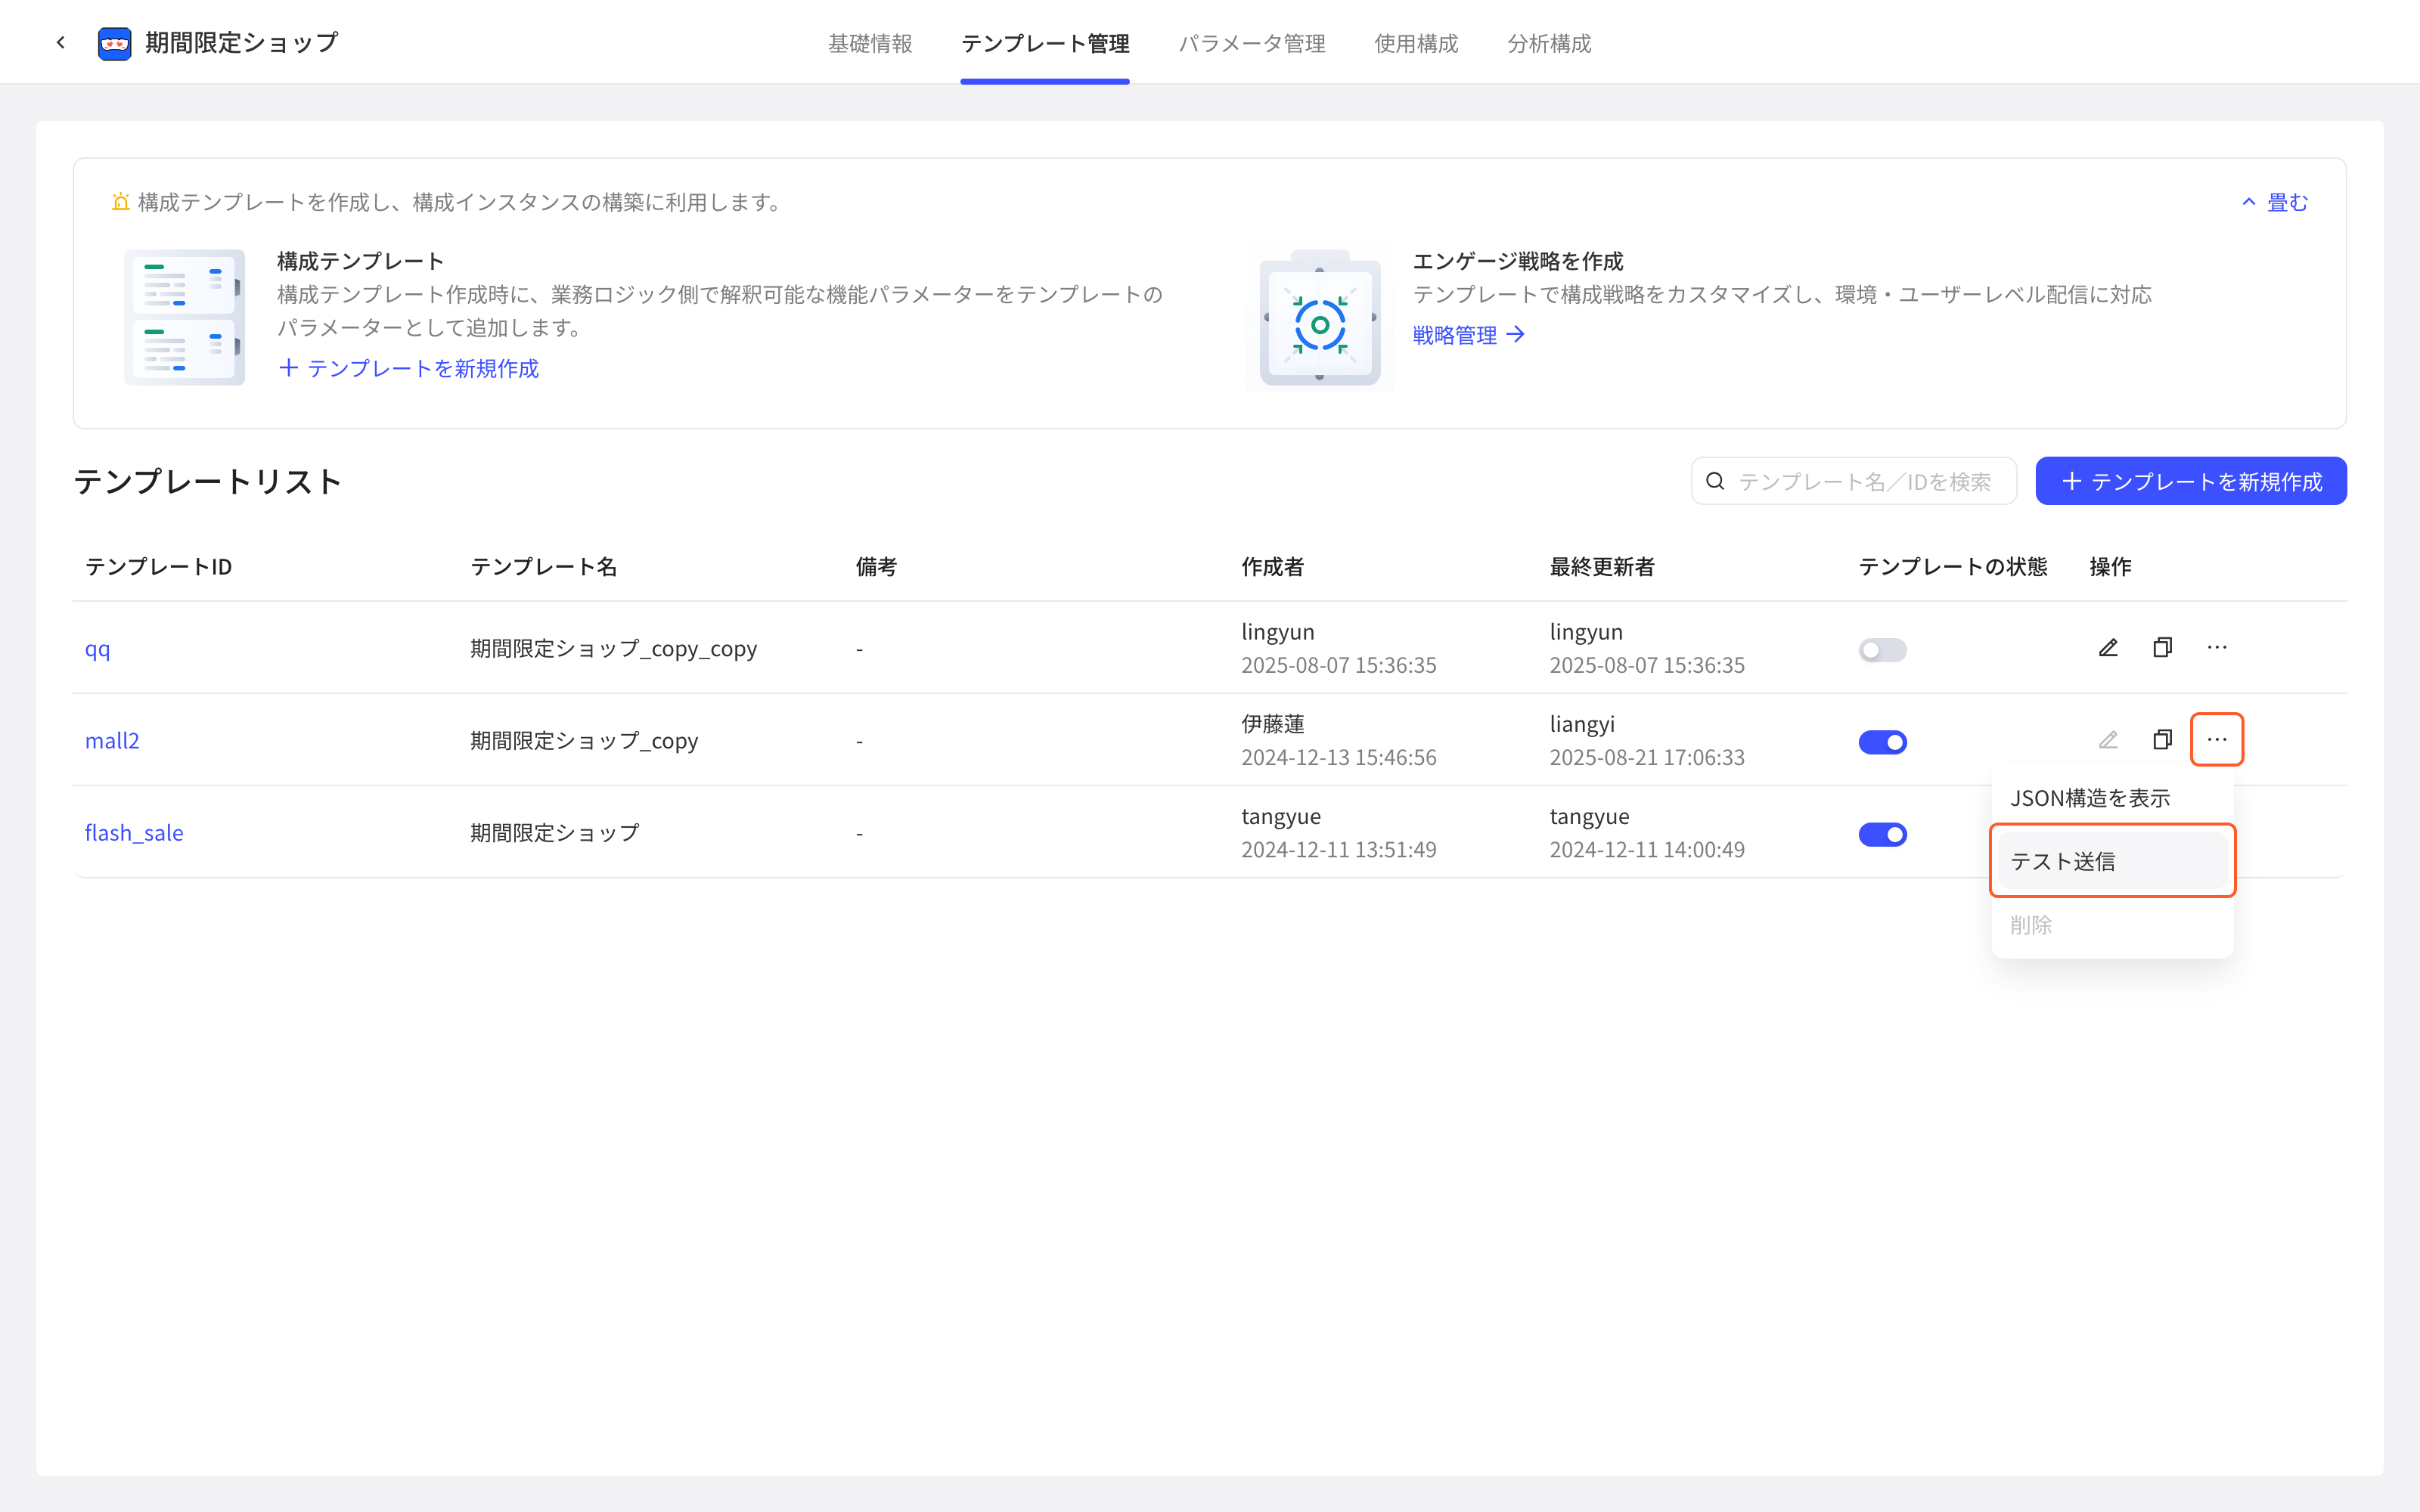The height and width of the screenshot is (1512, 2420).
Task: Open the mall2 template ID link
Action: (112, 741)
